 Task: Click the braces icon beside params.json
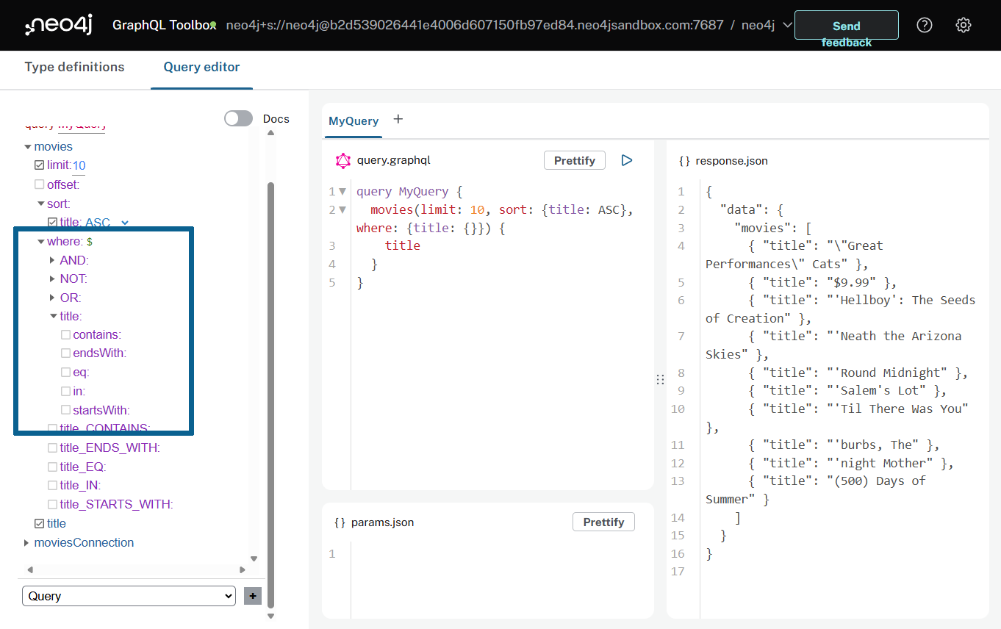point(340,522)
